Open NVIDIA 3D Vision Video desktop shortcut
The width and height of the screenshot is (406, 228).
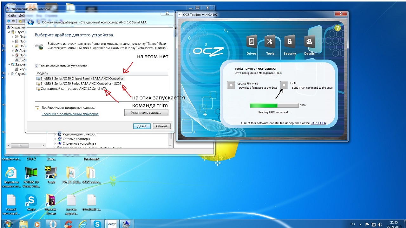31,177
